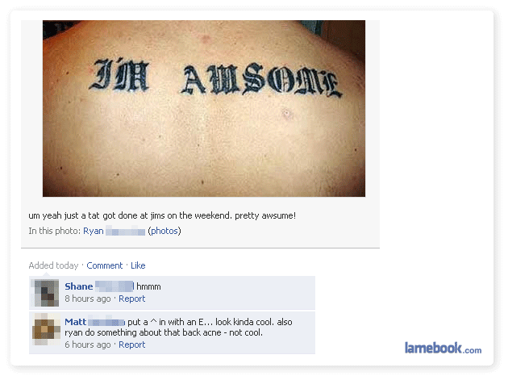Click Matt's pixelated profile picture
This screenshot has width=508, height=380.
pyautogui.click(x=46, y=329)
